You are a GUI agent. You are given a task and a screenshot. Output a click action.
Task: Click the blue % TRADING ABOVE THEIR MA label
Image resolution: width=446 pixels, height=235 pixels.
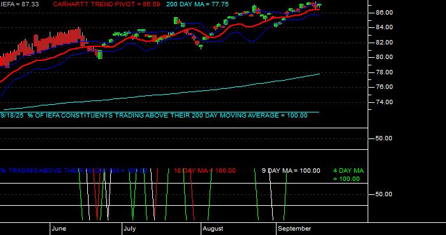pos(74,171)
